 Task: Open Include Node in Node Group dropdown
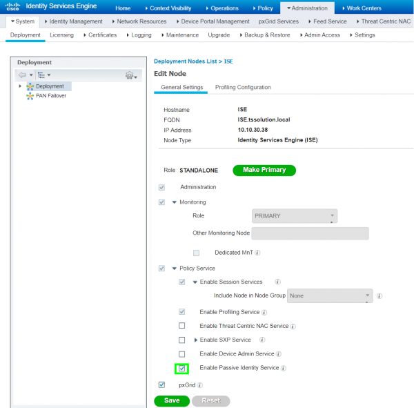(x=330, y=295)
